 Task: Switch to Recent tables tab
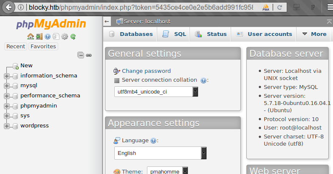point(16,47)
